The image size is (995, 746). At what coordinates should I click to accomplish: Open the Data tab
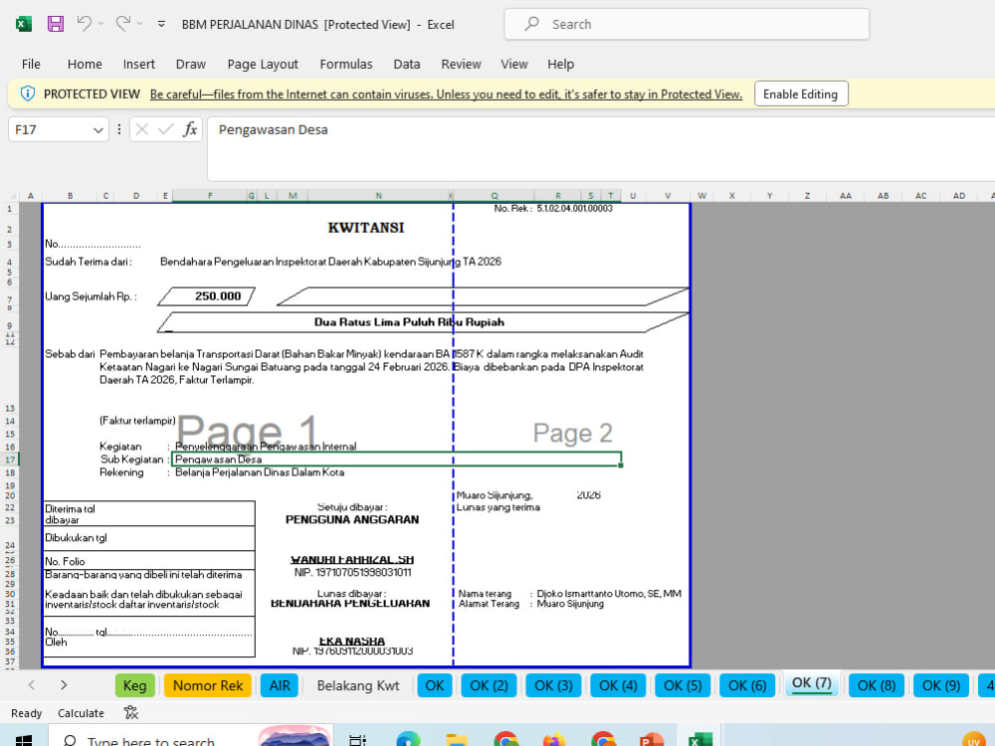pos(407,64)
